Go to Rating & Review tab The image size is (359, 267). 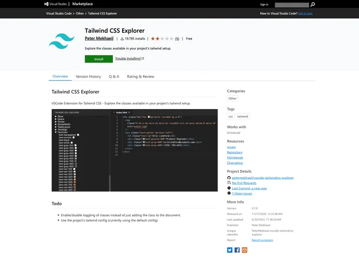[140, 77]
